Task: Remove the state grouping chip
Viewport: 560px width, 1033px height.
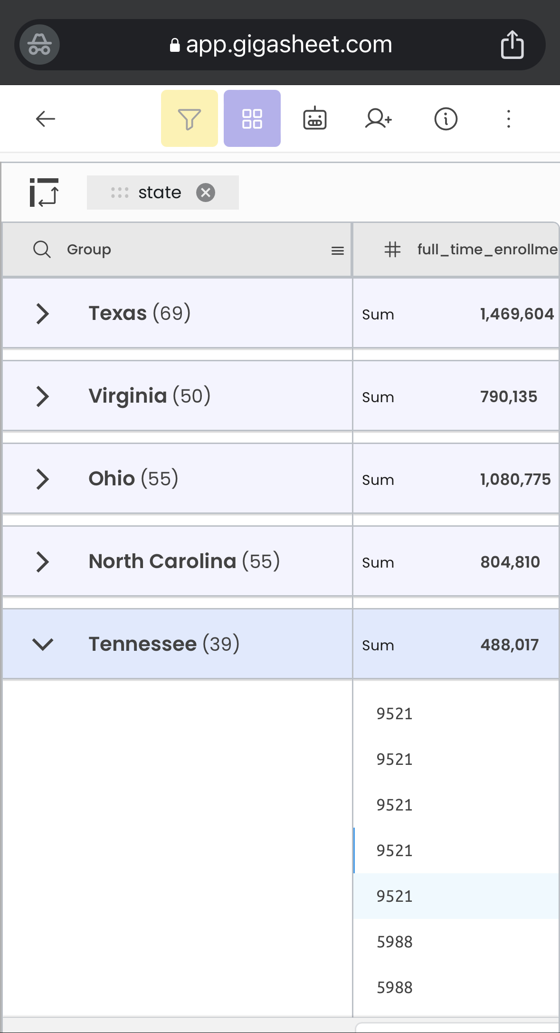Action: (206, 193)
